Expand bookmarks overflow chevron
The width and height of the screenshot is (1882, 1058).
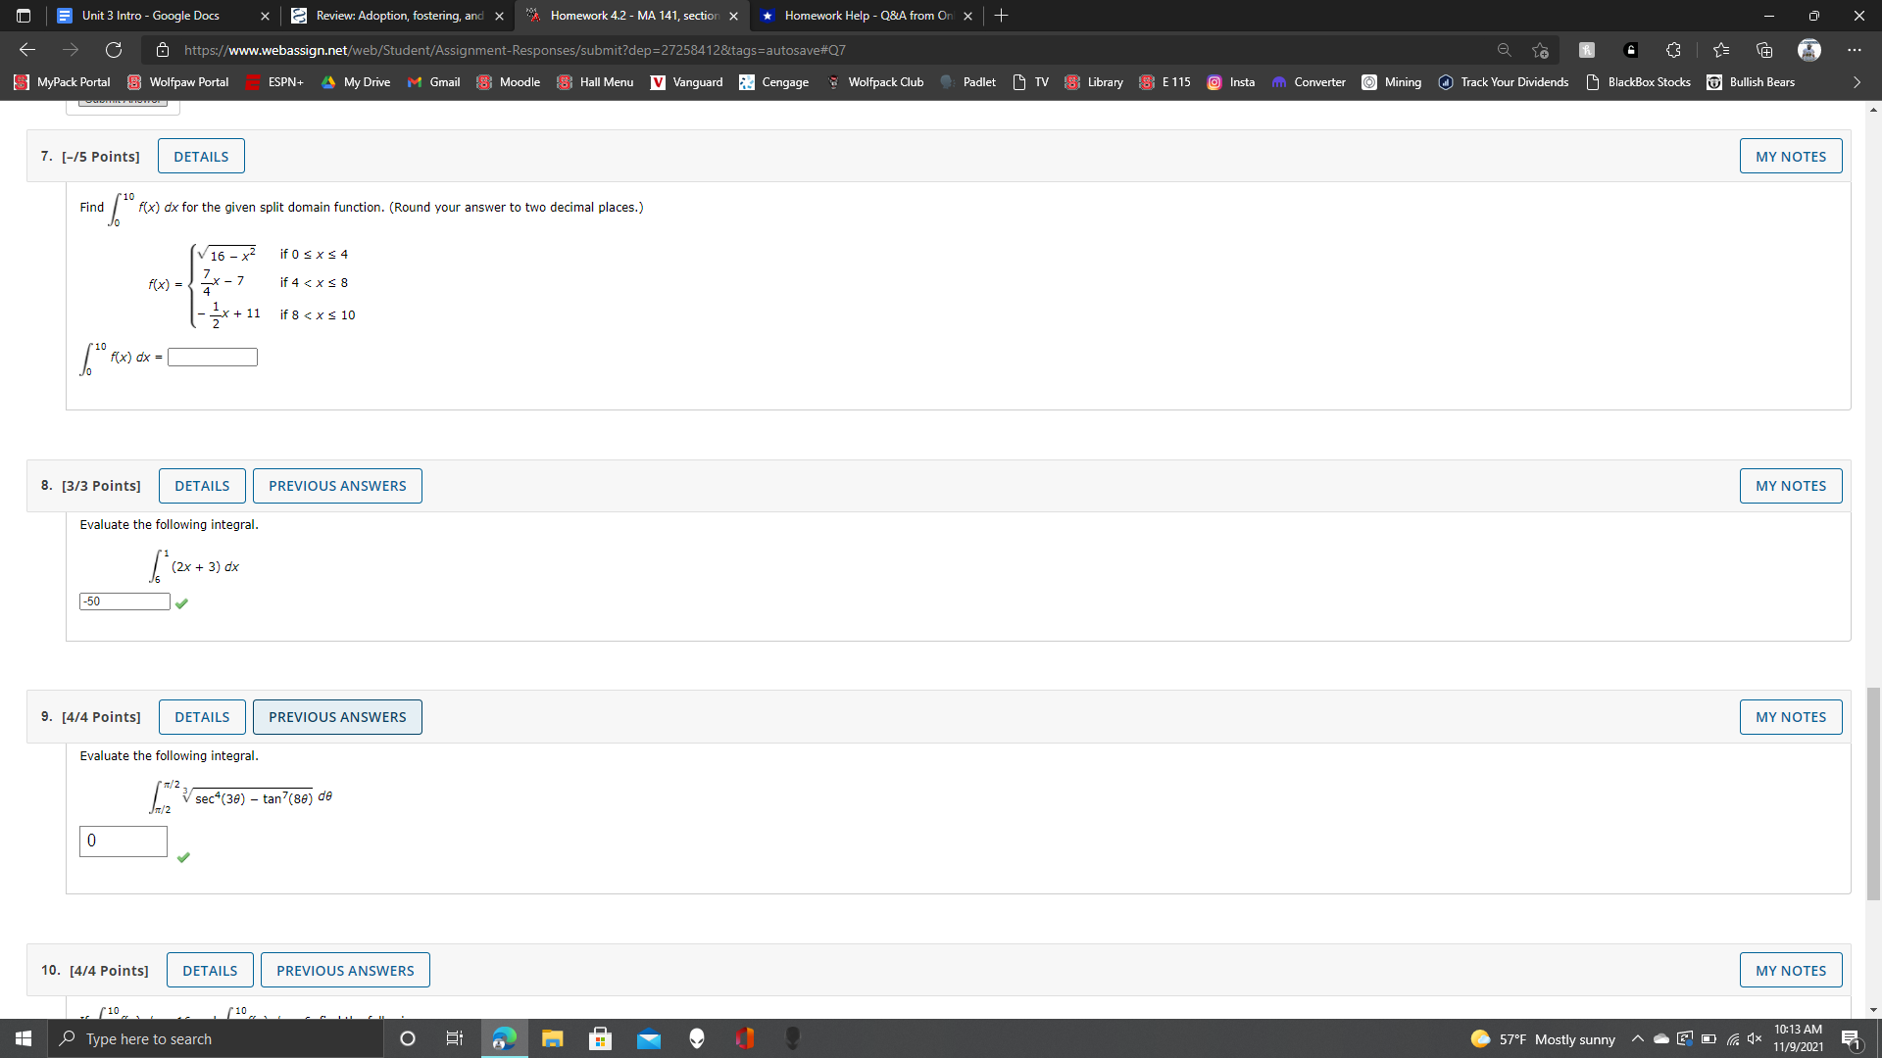(1856, 82)
